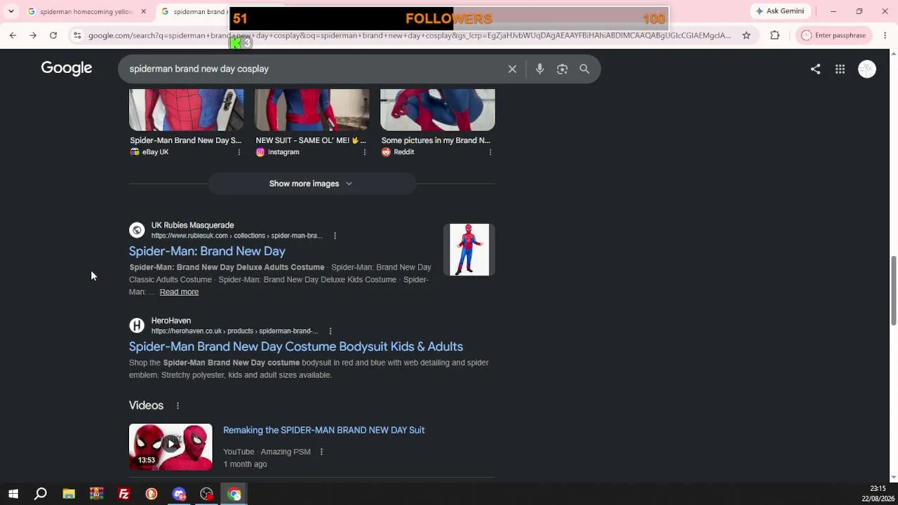Open File Explorer from the taskbar
Screen dimensions: 898x505
coord(69,494)
